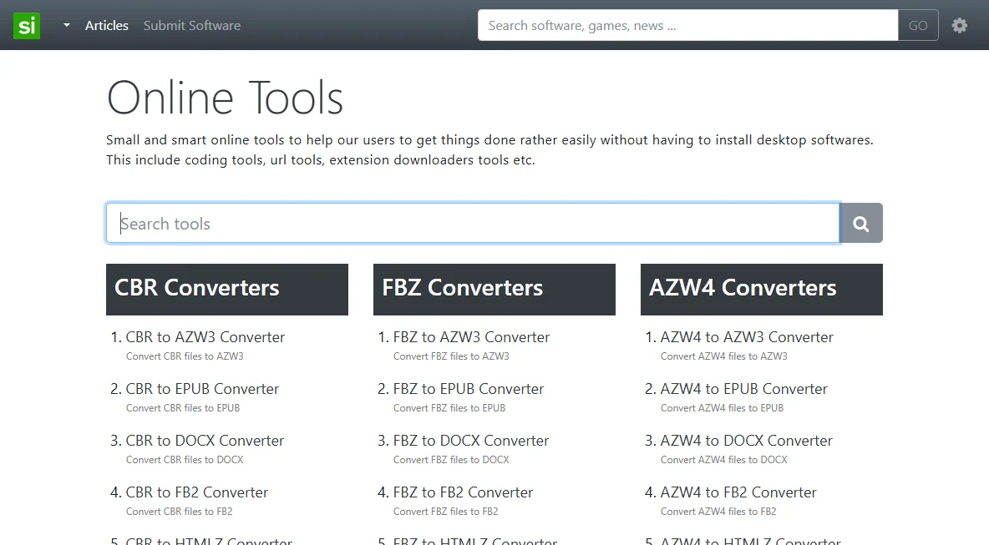Focus the Search tools input box
The image size is (989, 545).
pyautogui.click(x=473, y=223)
